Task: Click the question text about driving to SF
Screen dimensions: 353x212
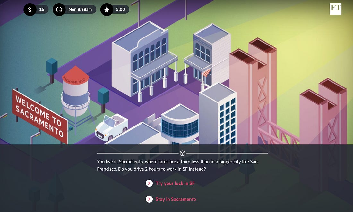Action: click(177, 165)
